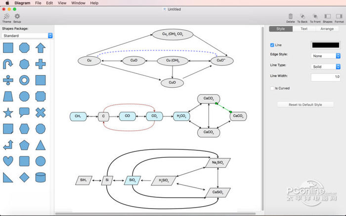Image resolution: width=346 pixels, height=216 pixels.
Task: Pick the curved U-turn arrow shape
Action: tap(8, 64)
